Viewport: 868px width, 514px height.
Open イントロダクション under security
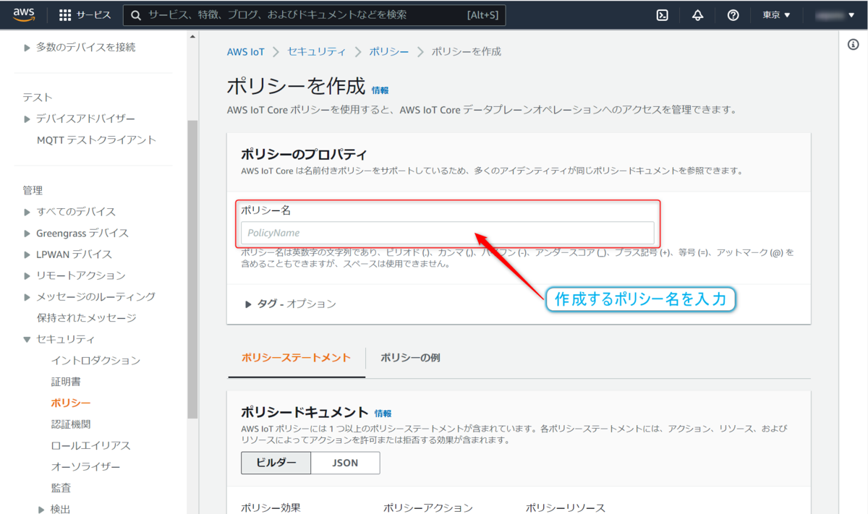tap(95, 361)
